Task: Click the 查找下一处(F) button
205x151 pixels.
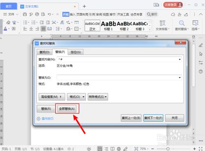Action: pyautogui.click(x=153, y=118)
